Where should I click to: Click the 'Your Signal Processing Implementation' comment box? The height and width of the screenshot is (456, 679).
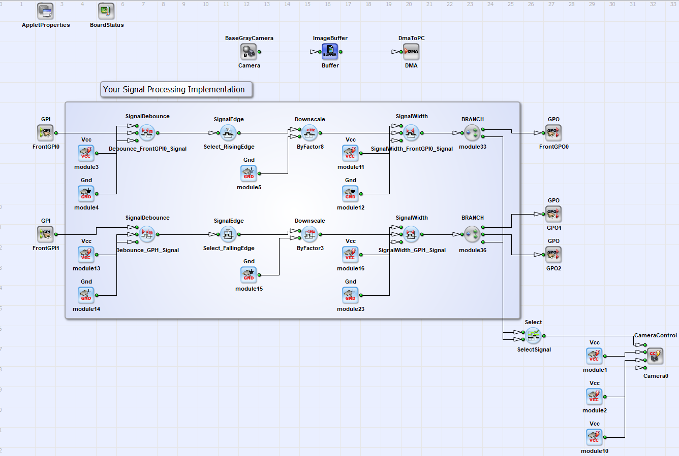click(x=176, y=90)
